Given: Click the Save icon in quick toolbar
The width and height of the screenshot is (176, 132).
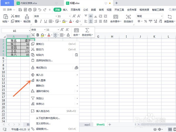Looking at the screenshot, I should [20, 10].
